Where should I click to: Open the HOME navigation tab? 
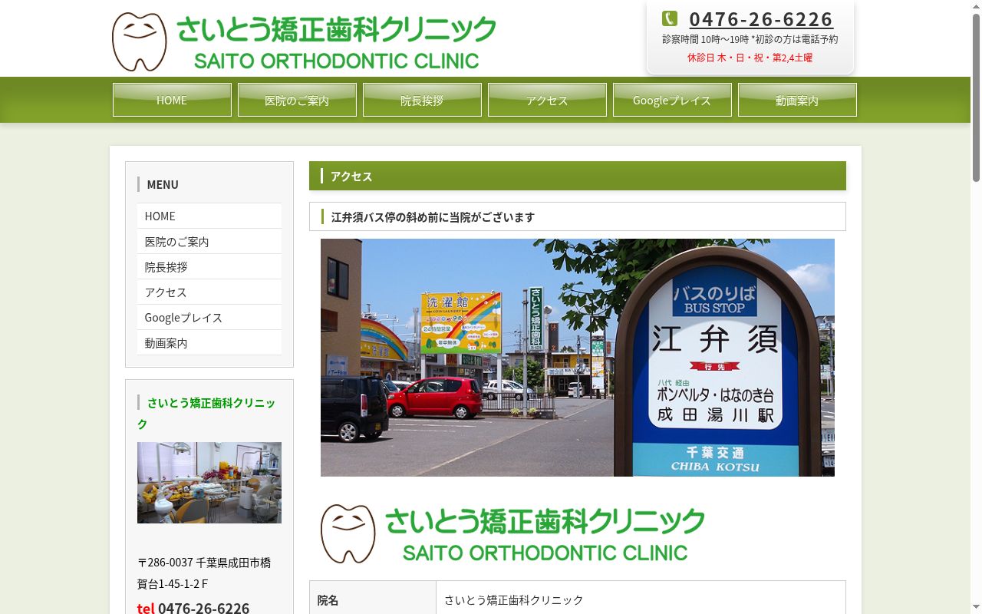[x=172, y=100]
